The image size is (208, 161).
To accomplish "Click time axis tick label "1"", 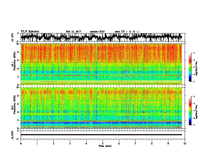I will (x=37, y=144).
